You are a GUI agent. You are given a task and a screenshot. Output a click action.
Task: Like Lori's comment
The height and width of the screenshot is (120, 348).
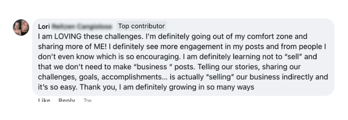click(44, 100)
